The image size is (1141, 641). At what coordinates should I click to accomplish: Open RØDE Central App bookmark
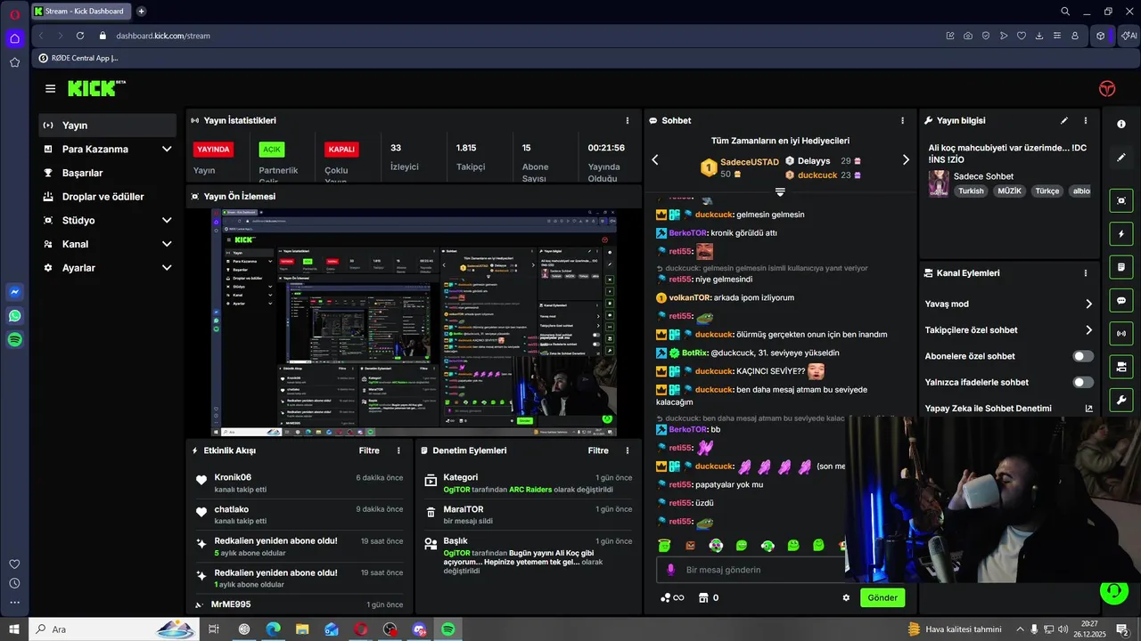78,58
